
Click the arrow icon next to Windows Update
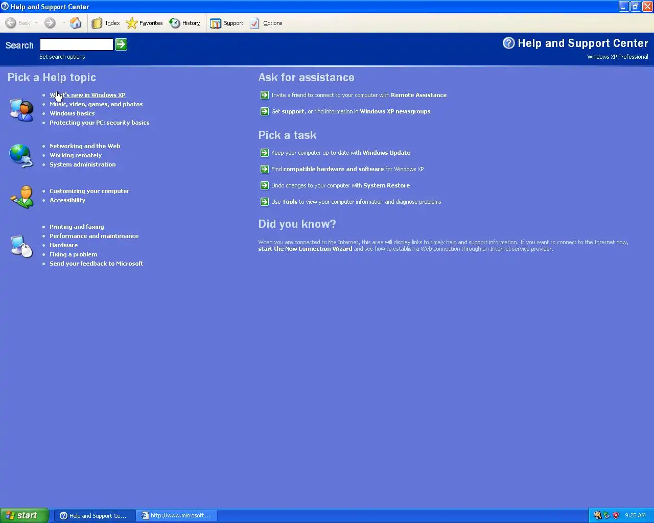pyautogui.click(x=265, y=153)
